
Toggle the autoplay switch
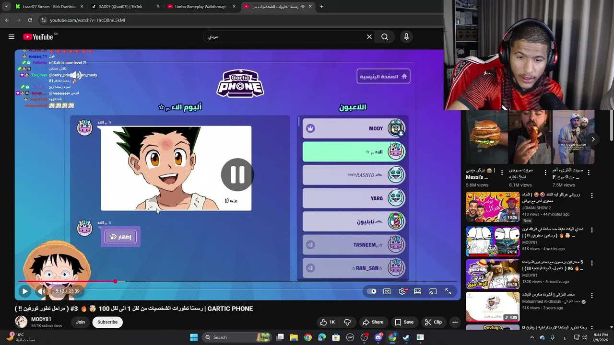372,291
